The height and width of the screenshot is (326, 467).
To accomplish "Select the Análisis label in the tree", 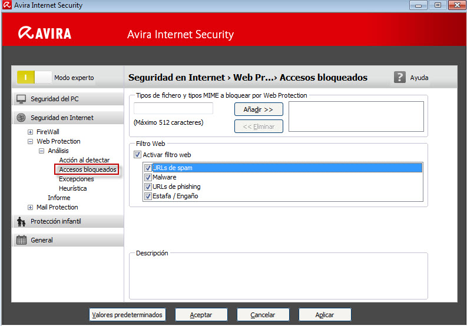I will click(x=58, y=151).
